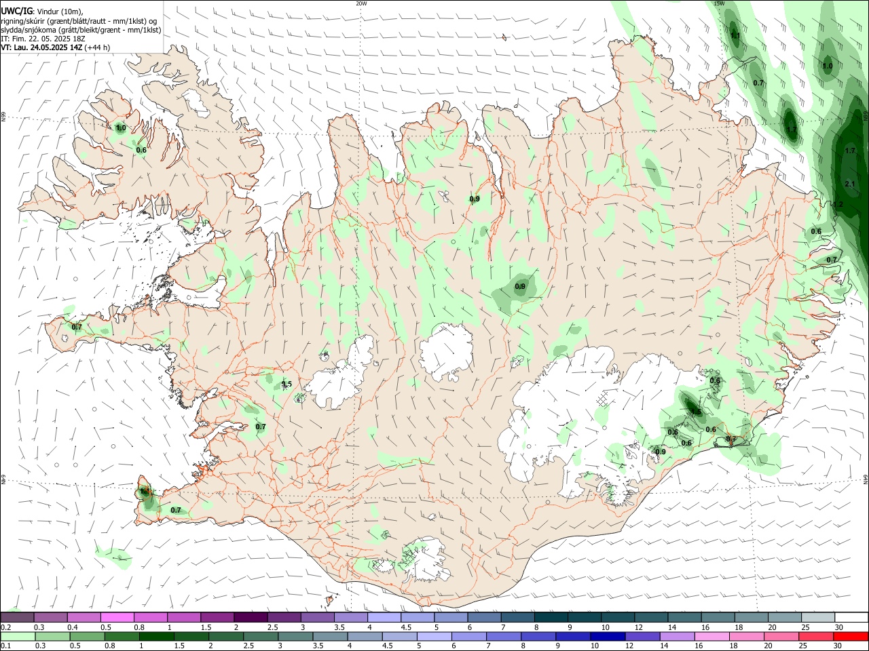869x651 pixels.
Task: Click the '30' label under upper legend row
Action: click(x=839, y=627)
